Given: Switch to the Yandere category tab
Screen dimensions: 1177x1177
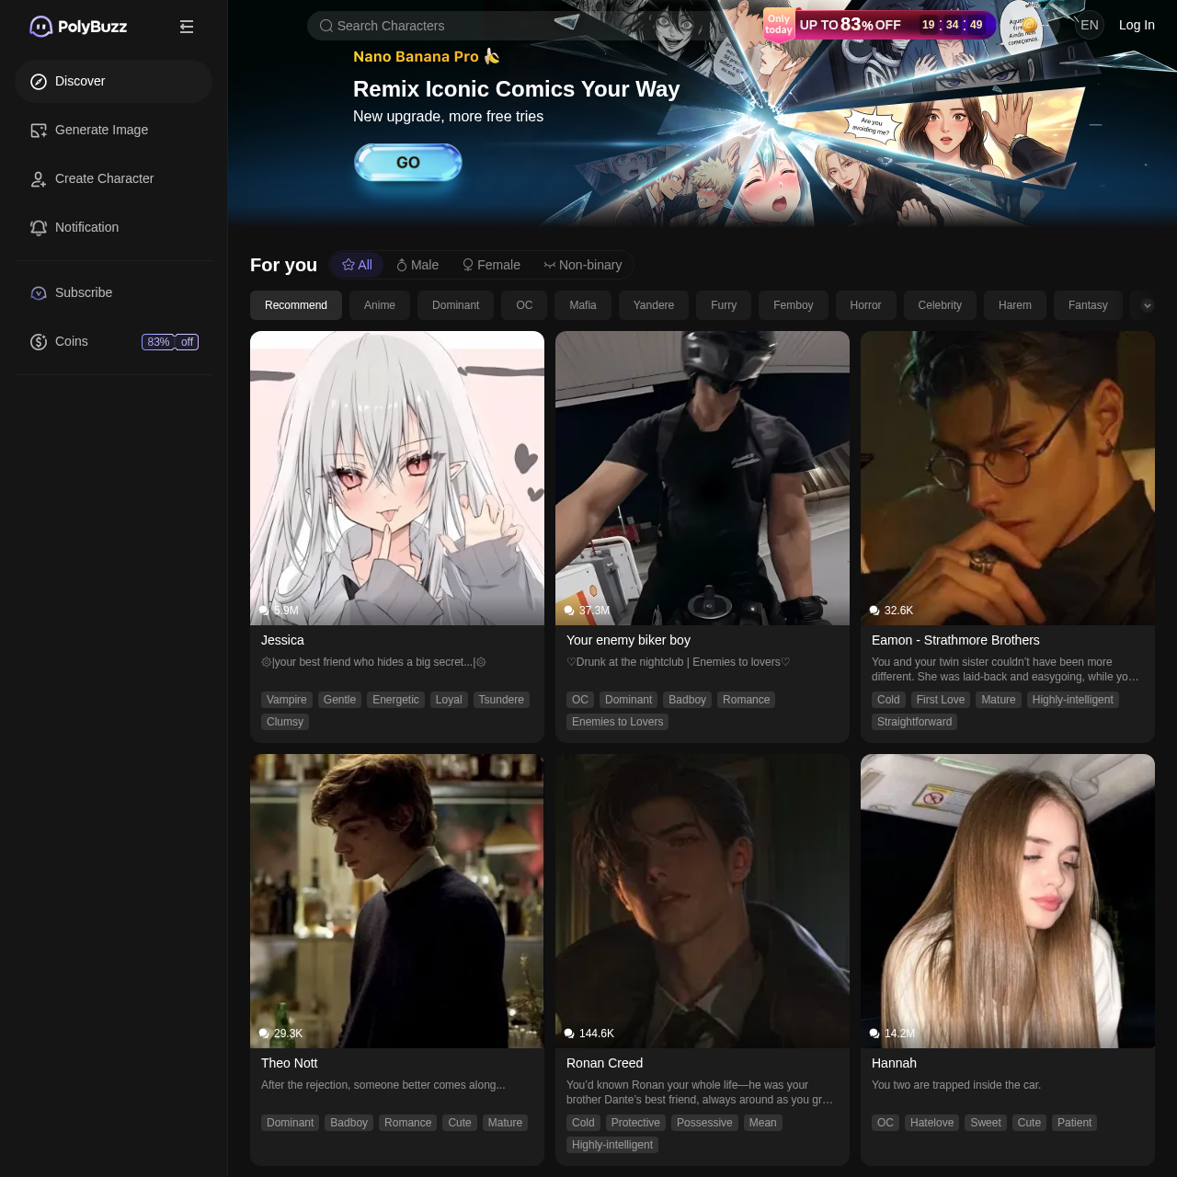Looking at the screenshot, I should click(x=653, y=305).
